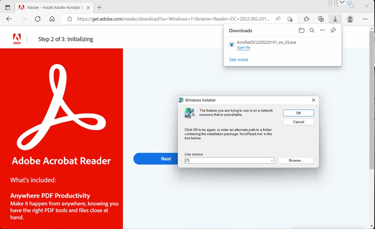Open the Collections icon in toolbar
Image resolution: width=375 pixels, height=229 pixels.
tap(321, 19)
